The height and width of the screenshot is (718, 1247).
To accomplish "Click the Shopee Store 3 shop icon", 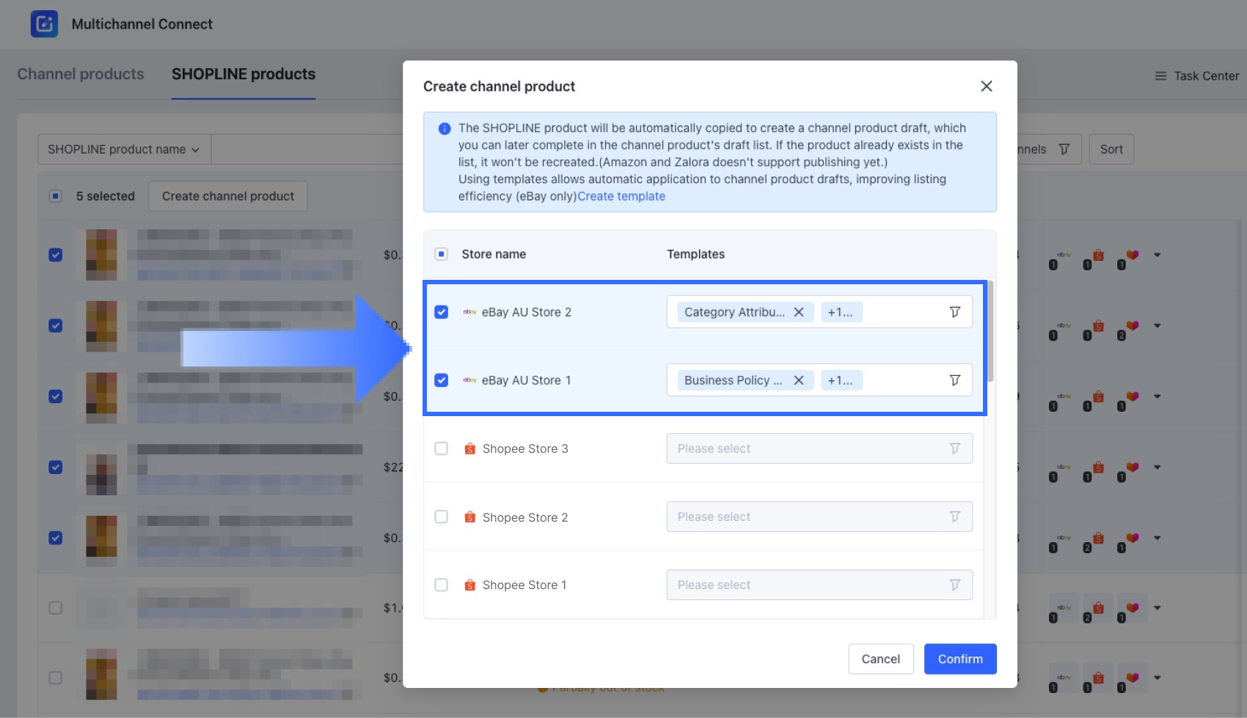I will (470, 449).
